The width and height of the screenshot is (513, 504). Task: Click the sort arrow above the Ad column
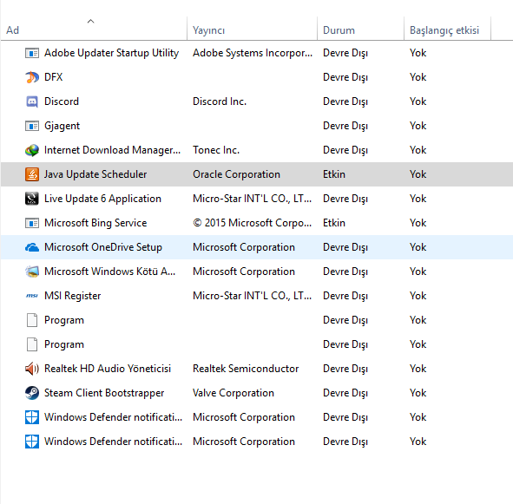(90, 22)
